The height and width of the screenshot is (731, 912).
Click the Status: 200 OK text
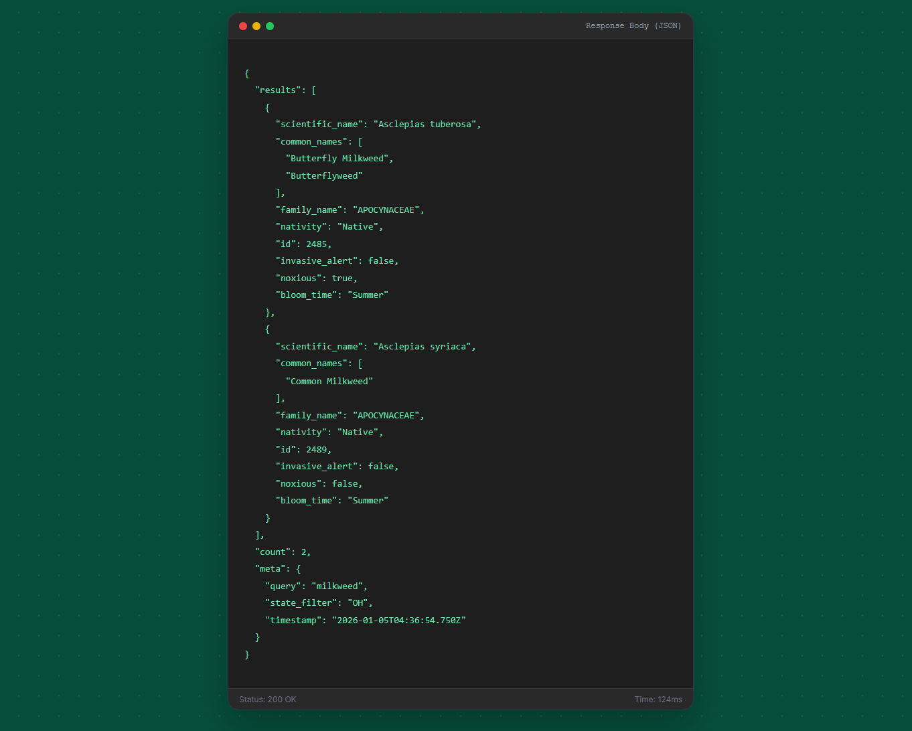tap(267, 700)
